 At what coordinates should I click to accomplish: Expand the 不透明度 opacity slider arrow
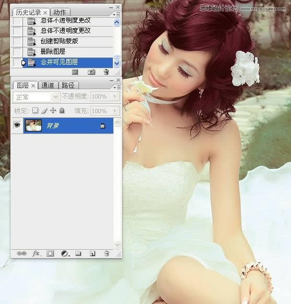tap(115, 96)
